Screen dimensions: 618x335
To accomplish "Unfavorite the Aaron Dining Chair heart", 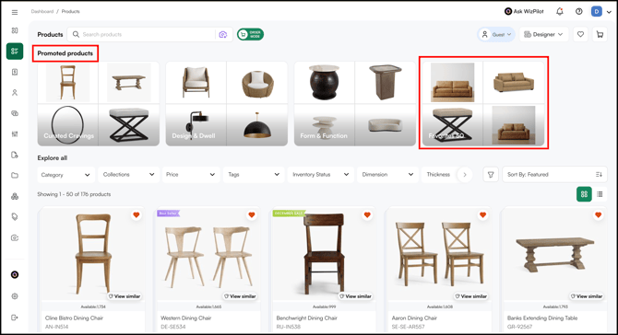I will point(482,214).
